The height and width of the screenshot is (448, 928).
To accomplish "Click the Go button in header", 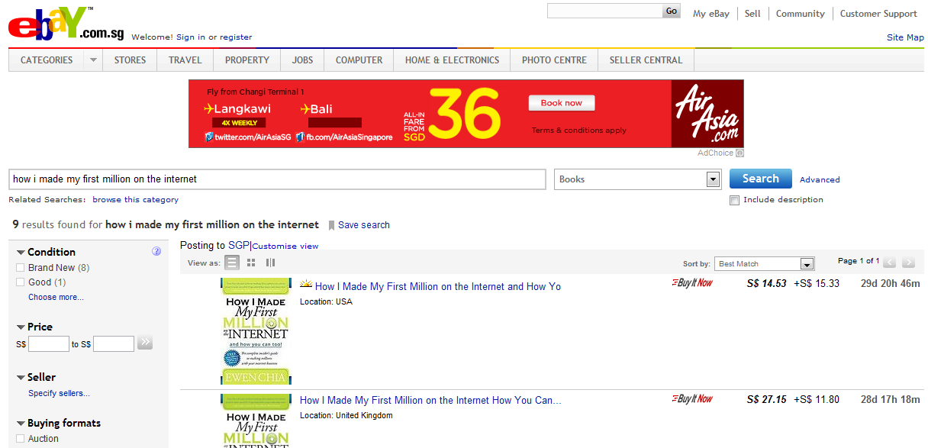I will (672, 11).
